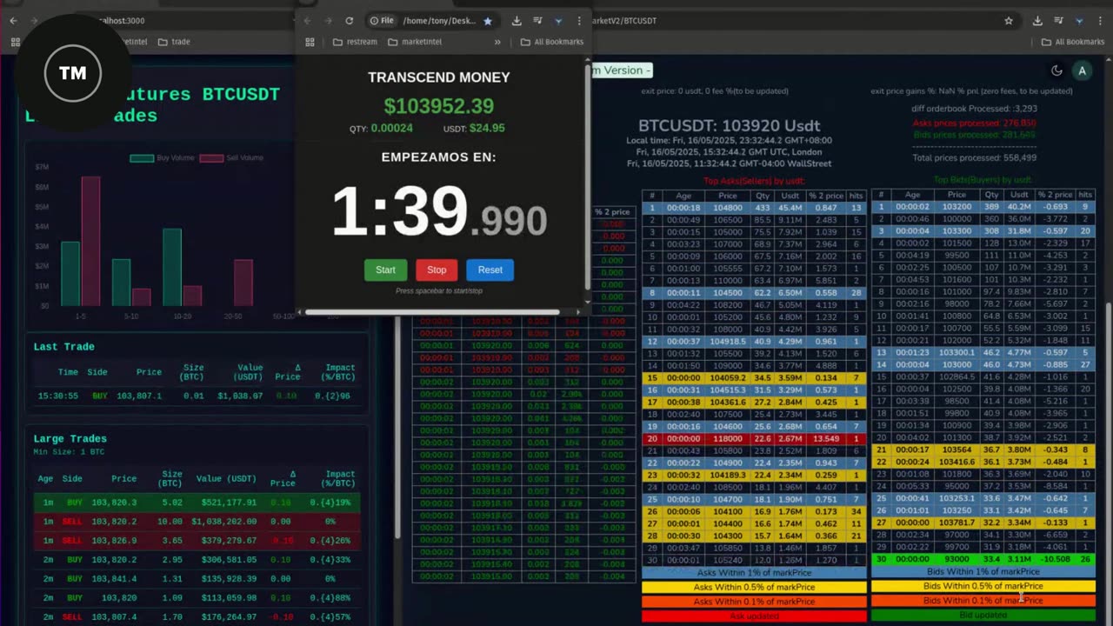This screenshot has width=1113, height=626.
Task: Open apps grid in localhost:3000 bookmarks bar
Action: point(16,42)
